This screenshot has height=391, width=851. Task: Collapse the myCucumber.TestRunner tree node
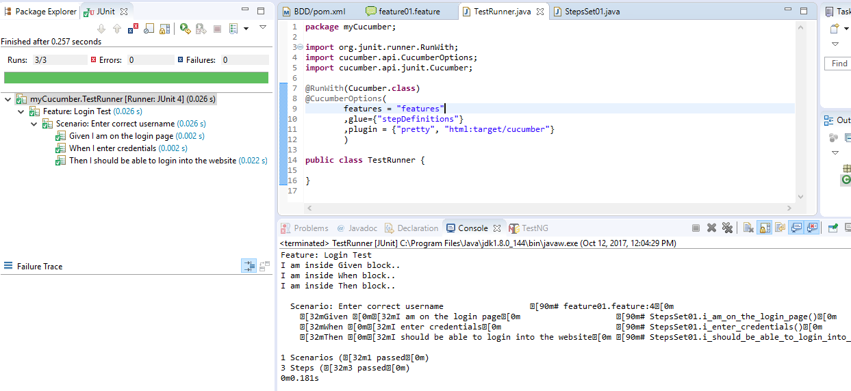click(8, 99)
